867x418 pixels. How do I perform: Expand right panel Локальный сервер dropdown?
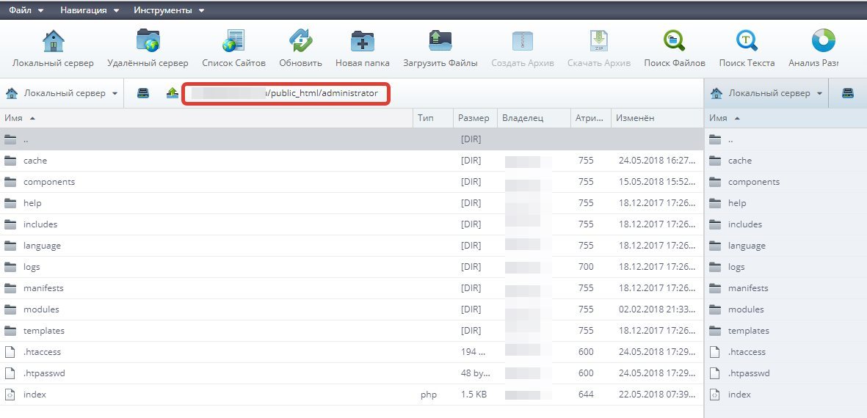(766, 93)
